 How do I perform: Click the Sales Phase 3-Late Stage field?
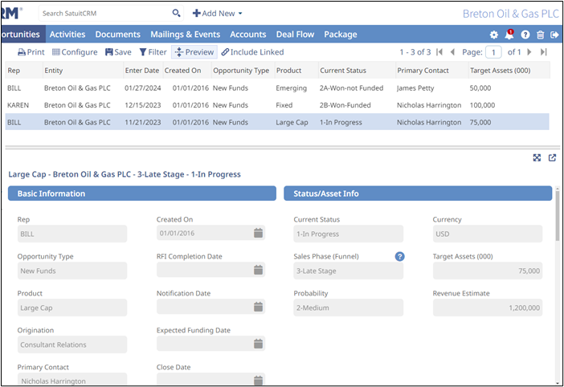pyautogui.click(x=349, y=271)
